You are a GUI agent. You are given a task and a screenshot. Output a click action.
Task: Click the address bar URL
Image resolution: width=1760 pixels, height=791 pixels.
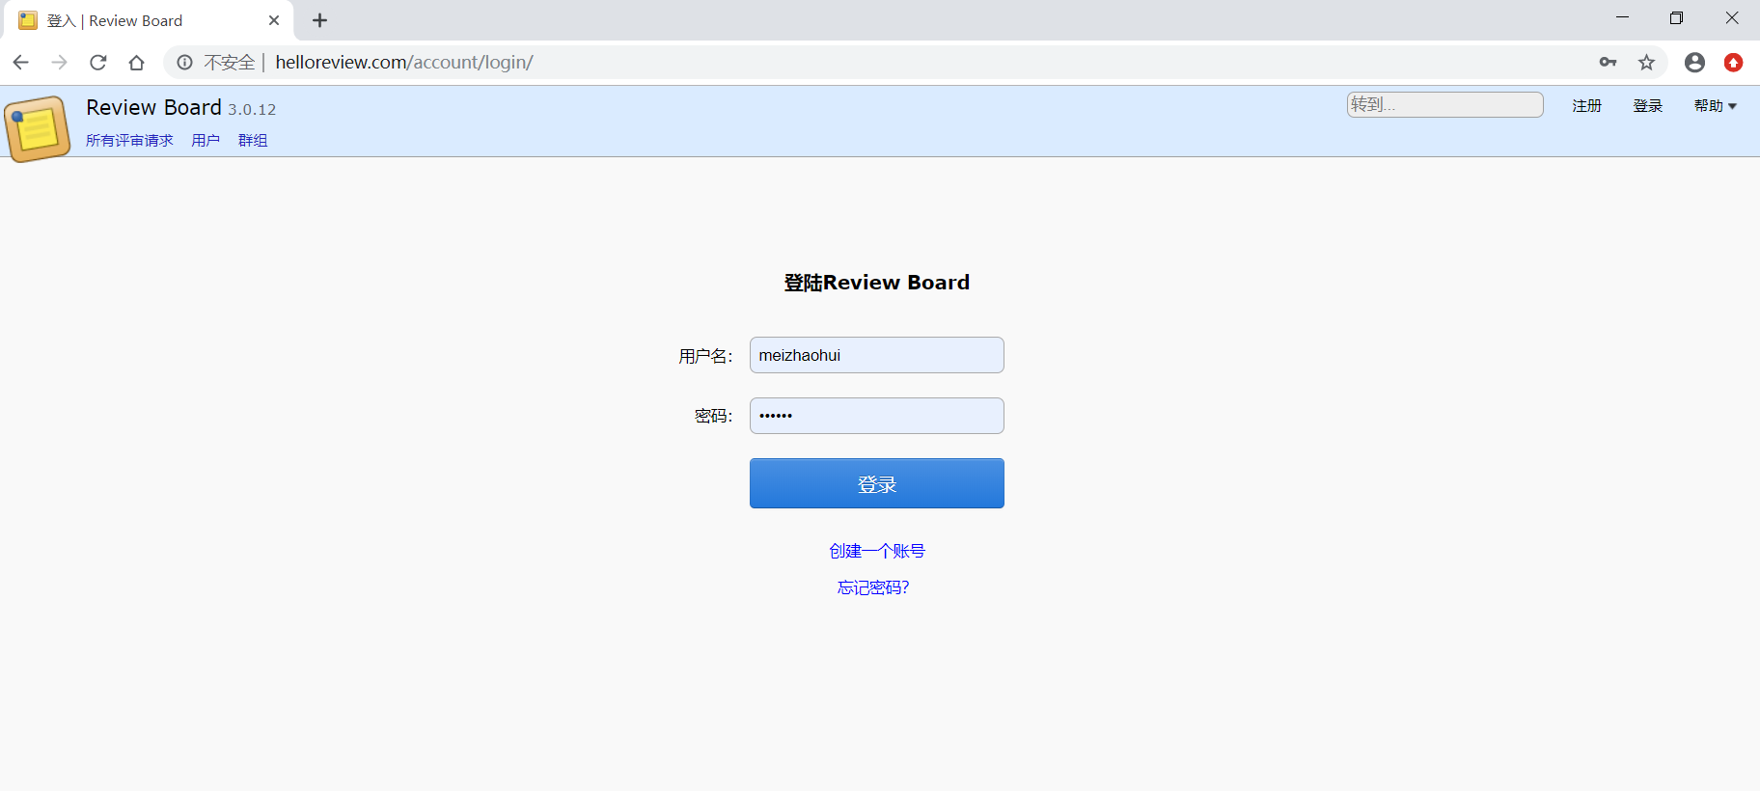pyautogui.click(x=404, y=63)
